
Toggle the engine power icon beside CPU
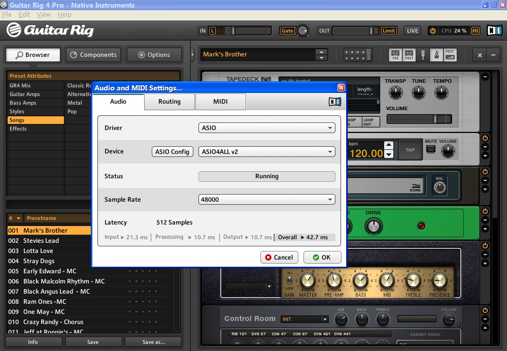[x=432, y=31]
